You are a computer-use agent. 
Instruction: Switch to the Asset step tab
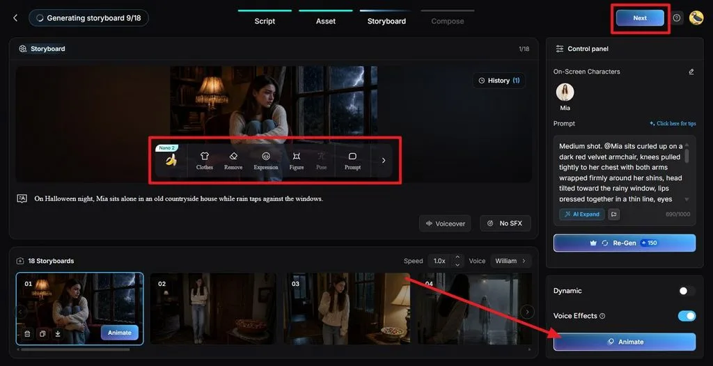326,21
